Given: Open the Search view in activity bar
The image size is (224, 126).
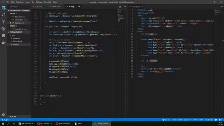Looking at the screenshot, I should 3,15.
